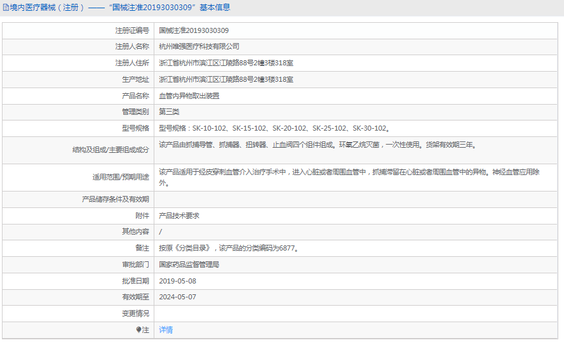
Task: Click the 注册人名称 row label
Action: click(132, 46)
